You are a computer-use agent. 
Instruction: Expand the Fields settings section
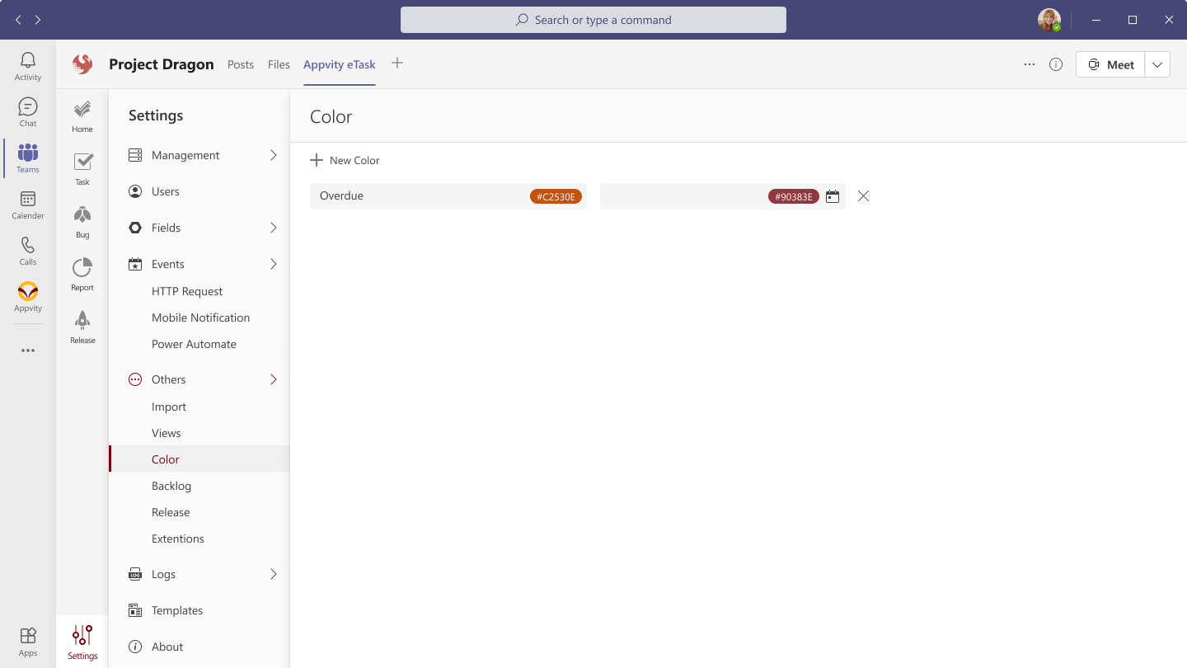pyautogui.click(x=273, y=228)
